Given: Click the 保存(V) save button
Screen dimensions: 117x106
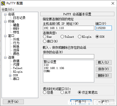Looking at the screenshot, I should click(x=104, y=69).
